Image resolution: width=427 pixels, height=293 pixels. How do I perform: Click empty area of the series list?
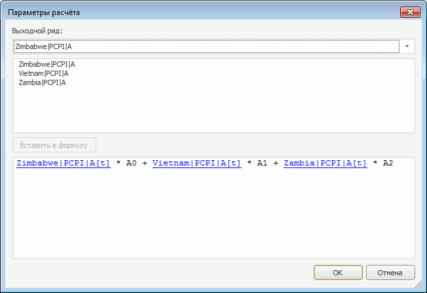[x=213, y=110]
